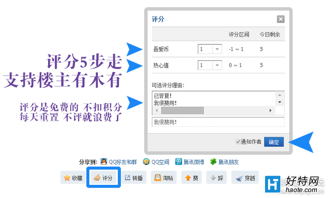The width and height of the screenshot is (328, 198).
Task: Click the 0 ~ 1 range value
Action: point(235,65)
